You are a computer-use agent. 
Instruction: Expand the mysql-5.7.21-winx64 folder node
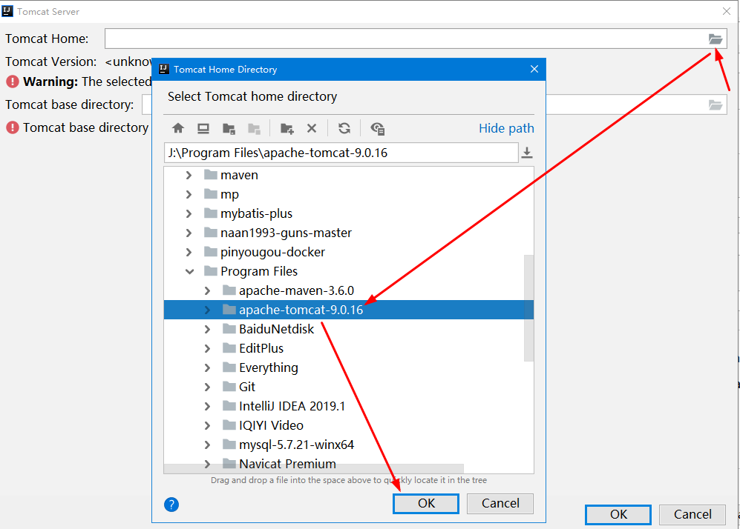click(x=207, y=445)
